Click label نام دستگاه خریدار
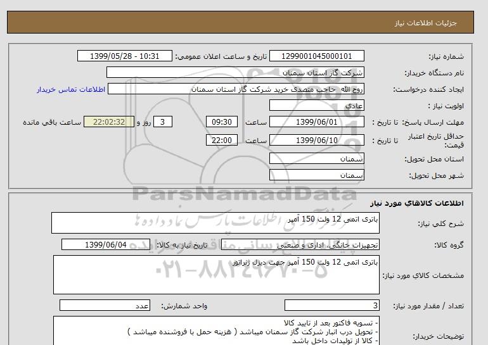 tap(434, 73)
